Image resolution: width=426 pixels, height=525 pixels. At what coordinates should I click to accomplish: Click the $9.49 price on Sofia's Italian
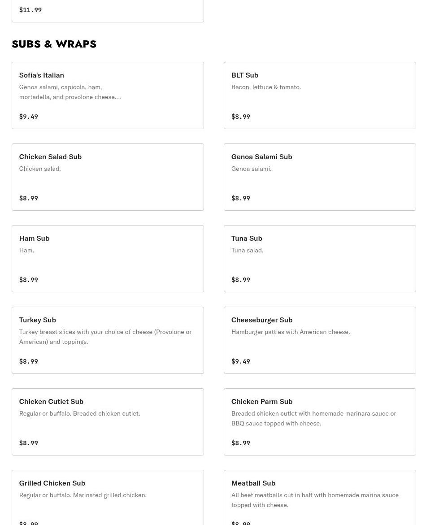coord(29,117)
